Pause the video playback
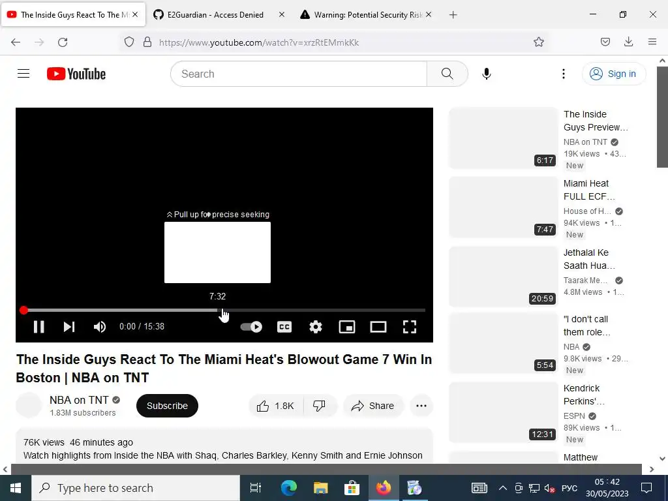Screen dimensions: 668x501 coord(38,327)
